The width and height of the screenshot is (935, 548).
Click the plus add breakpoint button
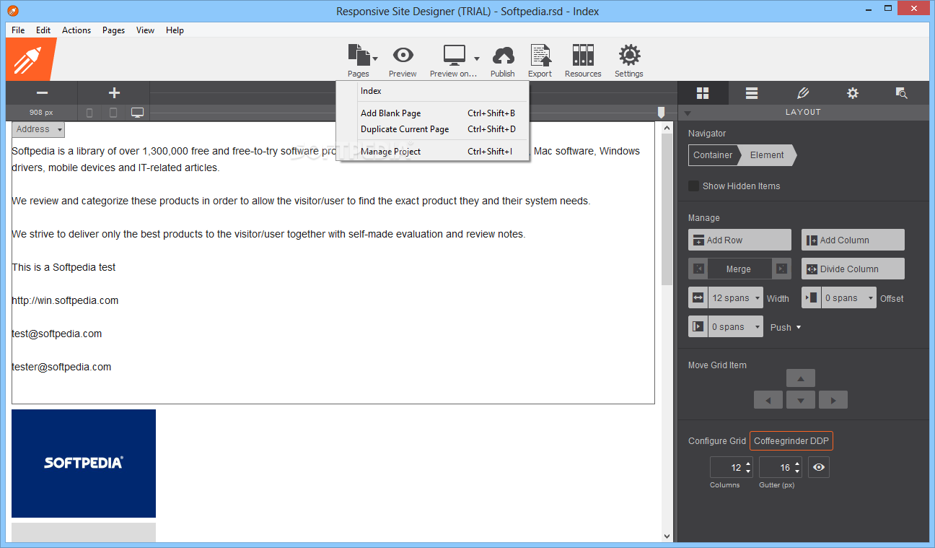click(x=114, y=93)
